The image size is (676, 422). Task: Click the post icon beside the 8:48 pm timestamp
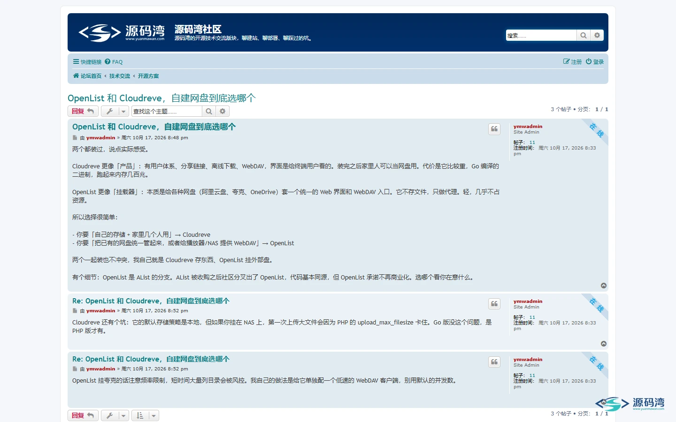tap(75, 138)
